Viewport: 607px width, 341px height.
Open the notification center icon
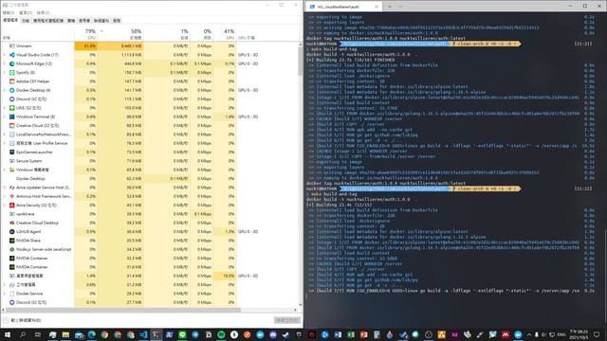click(597, 334)
